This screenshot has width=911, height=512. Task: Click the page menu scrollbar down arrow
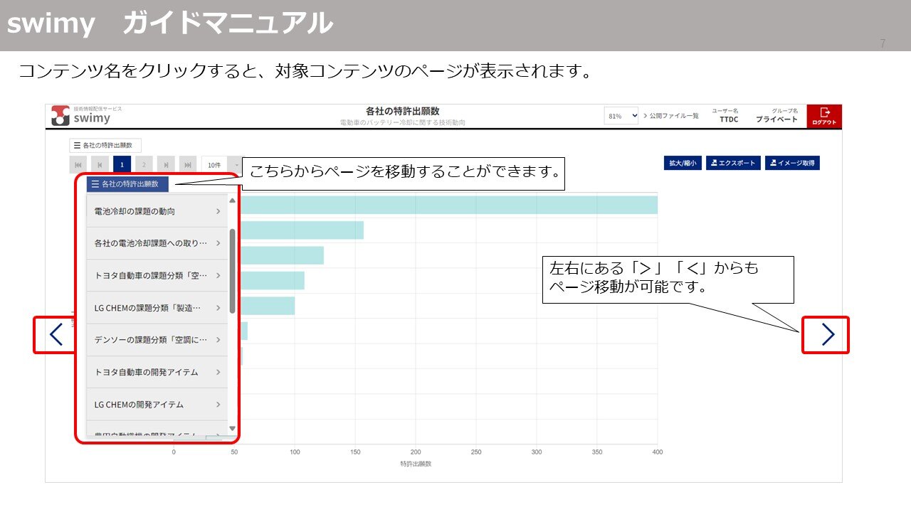click(232, 428)
